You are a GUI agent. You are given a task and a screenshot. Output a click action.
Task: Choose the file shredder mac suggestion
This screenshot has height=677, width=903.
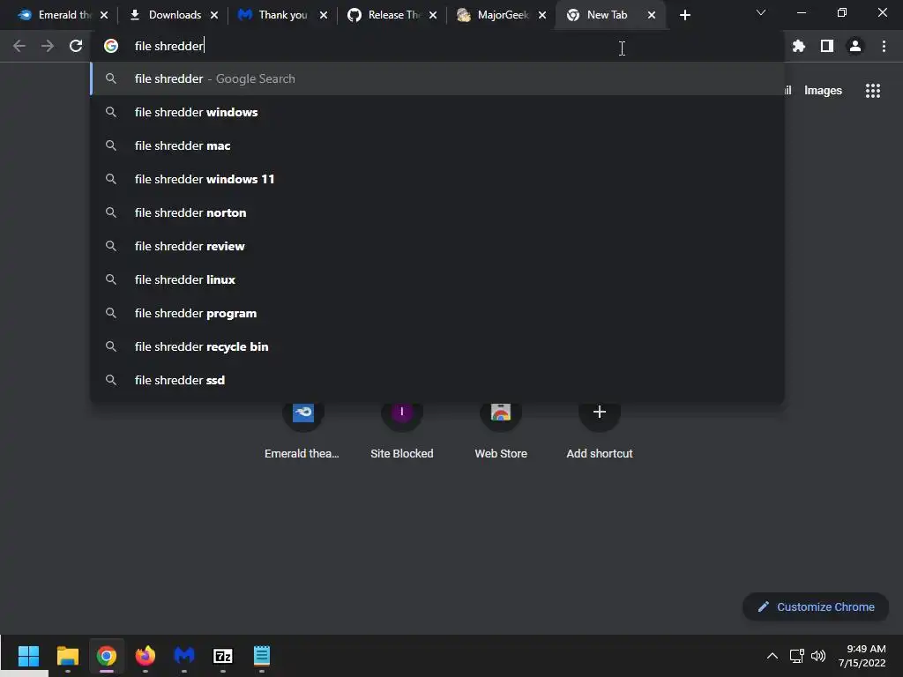pyautogui.click(x=437, y=145)
